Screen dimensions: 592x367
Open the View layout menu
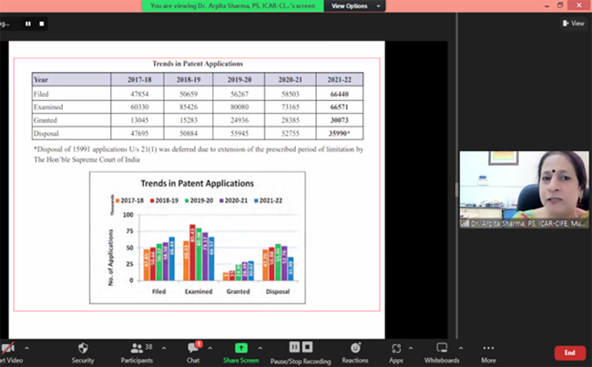[x=576, y=25]
